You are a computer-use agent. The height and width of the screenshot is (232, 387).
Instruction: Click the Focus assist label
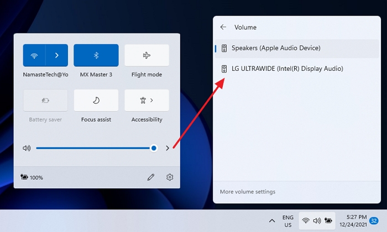coord(96,119)
